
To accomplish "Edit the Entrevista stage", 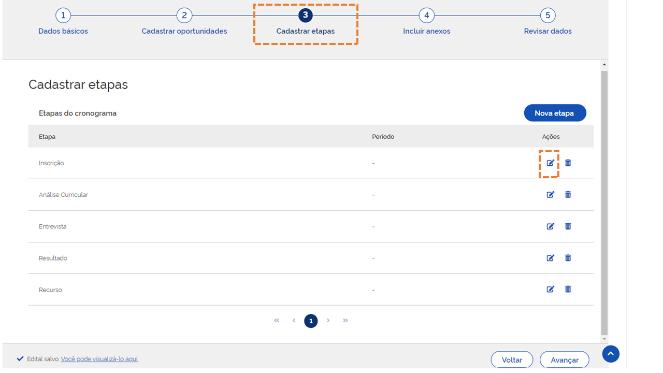I will point(550,226).
